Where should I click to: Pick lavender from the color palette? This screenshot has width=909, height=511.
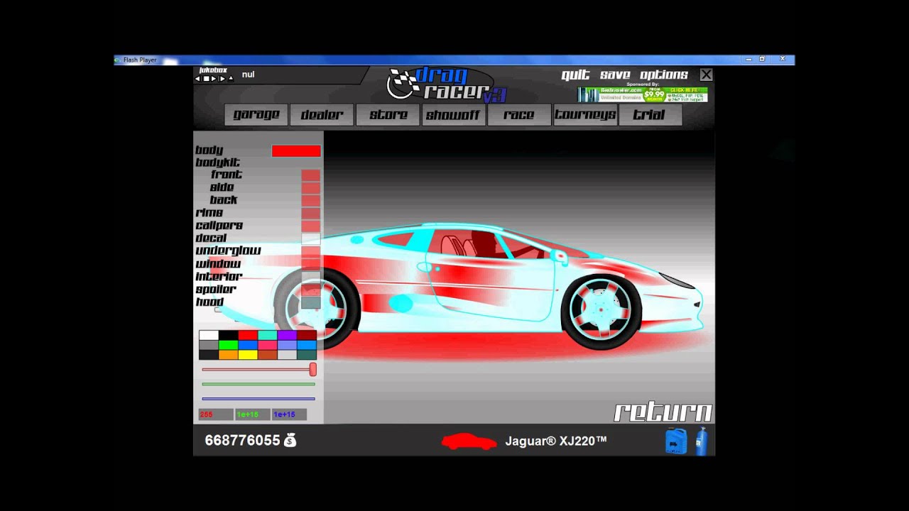pyautogui.click(x=287, y=345)
